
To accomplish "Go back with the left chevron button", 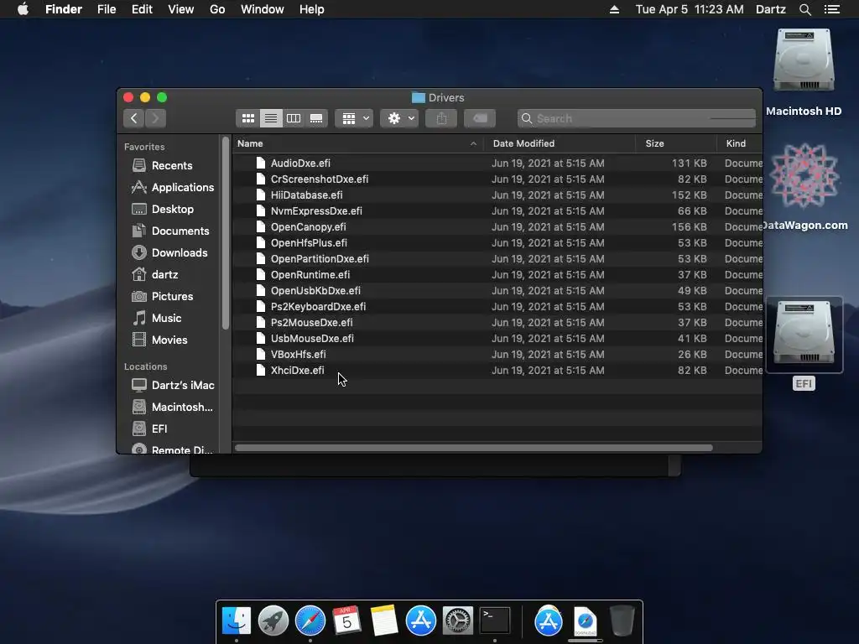I will pyautogui.click(x=133, y=118).
